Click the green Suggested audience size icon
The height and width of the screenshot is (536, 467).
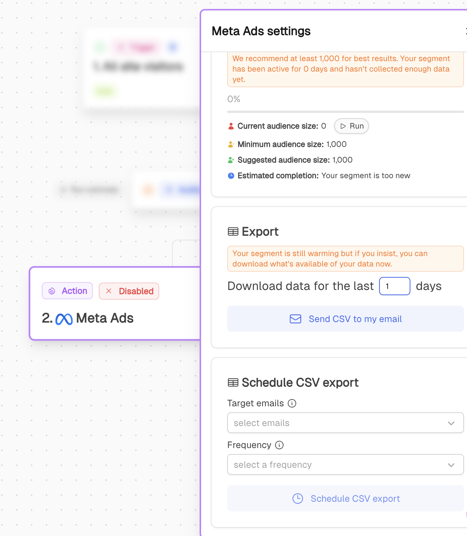(231, 160)
